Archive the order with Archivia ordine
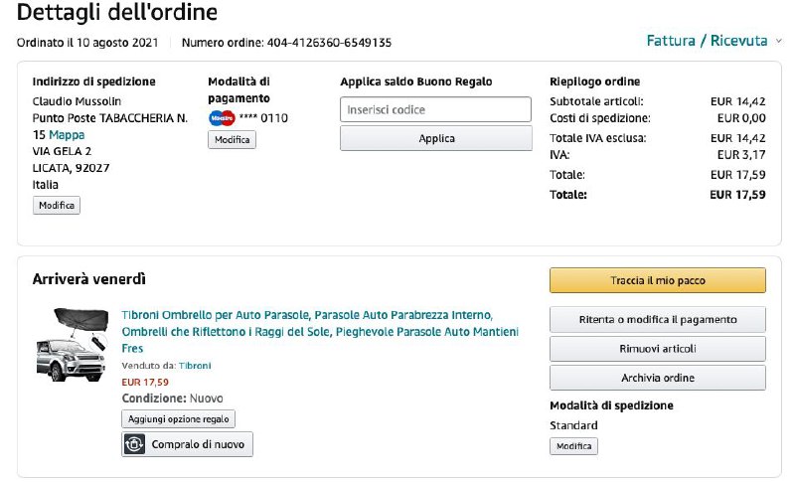The image size is (795, 482). (x=657, y=378)
